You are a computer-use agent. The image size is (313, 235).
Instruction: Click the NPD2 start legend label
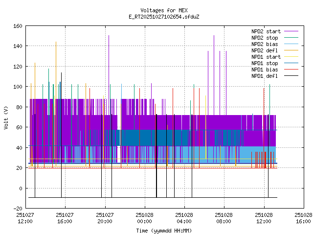pyautogui.click(x=266, y=31)
